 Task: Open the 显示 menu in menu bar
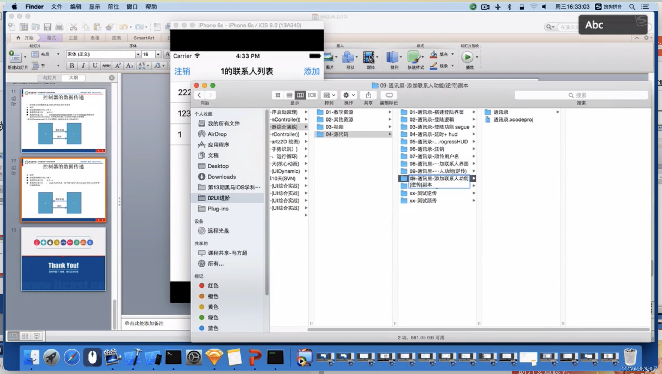point(94,7)
